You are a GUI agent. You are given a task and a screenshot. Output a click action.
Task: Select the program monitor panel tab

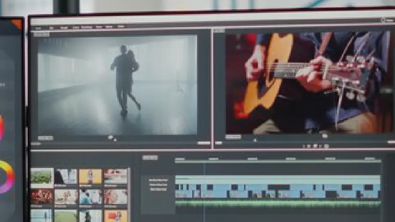point(219,31)
